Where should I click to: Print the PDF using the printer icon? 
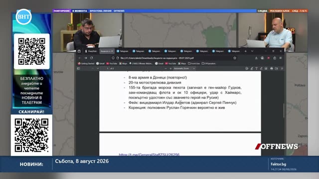271,69
